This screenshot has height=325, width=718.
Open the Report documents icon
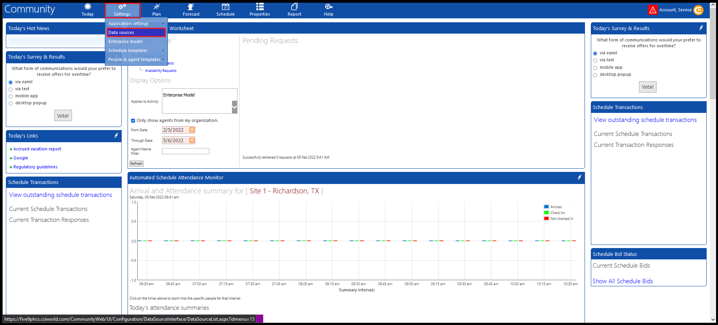coord(294,7)
